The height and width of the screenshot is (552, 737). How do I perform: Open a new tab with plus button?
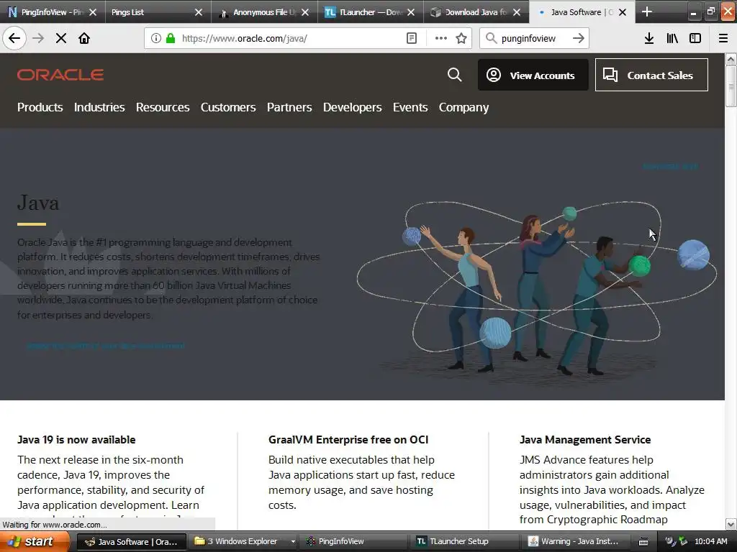[x=647, y=11]
